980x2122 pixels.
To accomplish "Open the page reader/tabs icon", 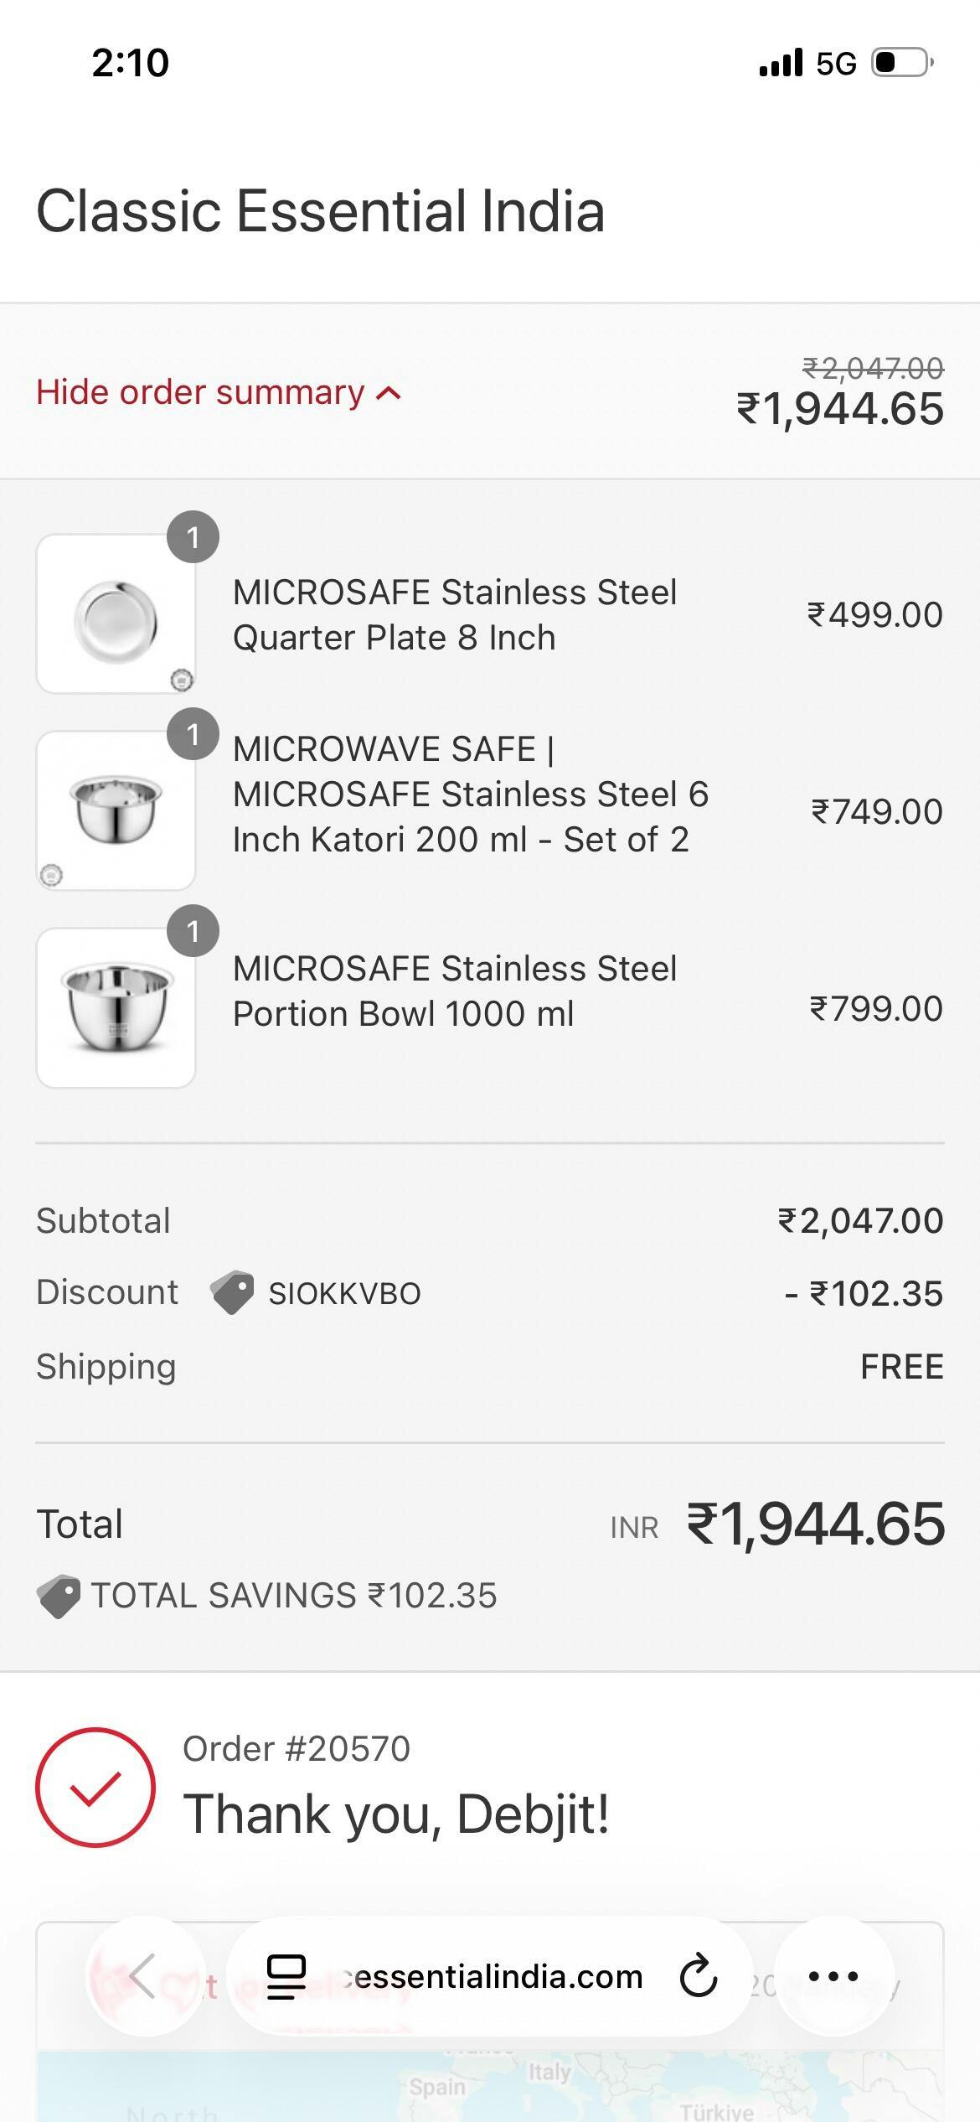I will (286, 1976).
